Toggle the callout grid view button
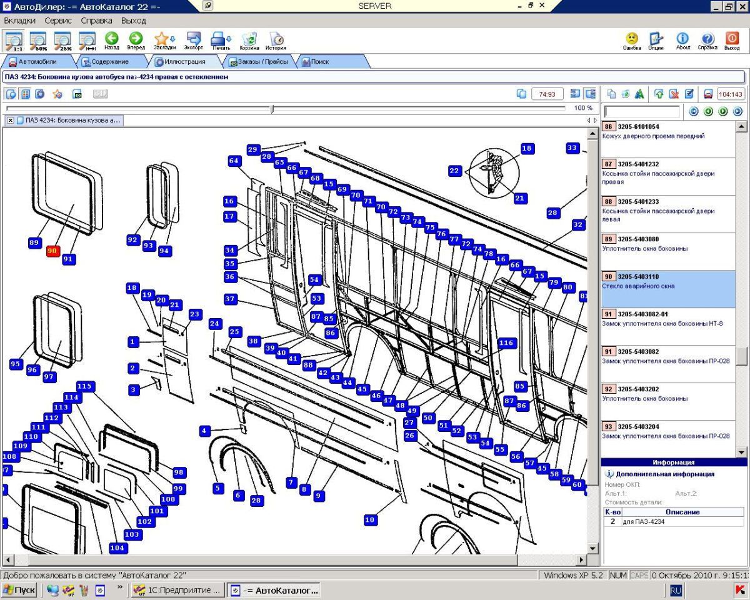Image resolution: width=750 pixels, height=600 pixels. tap(26, 94)
